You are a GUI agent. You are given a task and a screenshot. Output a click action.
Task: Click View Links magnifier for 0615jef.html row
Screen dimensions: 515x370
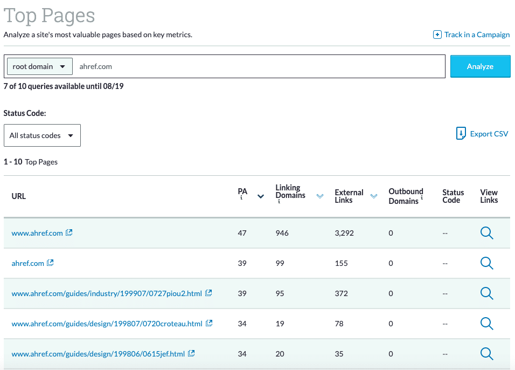(487, 354)
